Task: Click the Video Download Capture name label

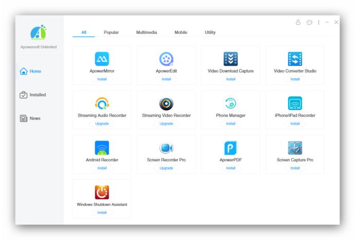Action: pyautogui.click(x=230, y=71)
